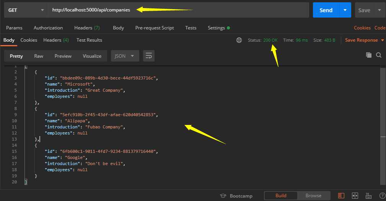
Task: Click the request URL field
Action: click(179, 10)
